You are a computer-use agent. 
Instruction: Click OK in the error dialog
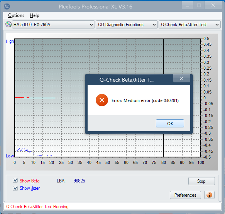(x=170, y=124)
